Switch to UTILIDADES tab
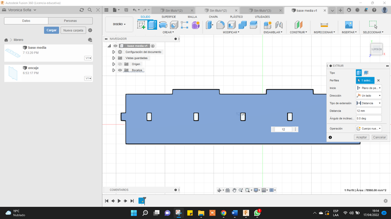The height and width of the screenshot is (219, 391). pos(262,17)
